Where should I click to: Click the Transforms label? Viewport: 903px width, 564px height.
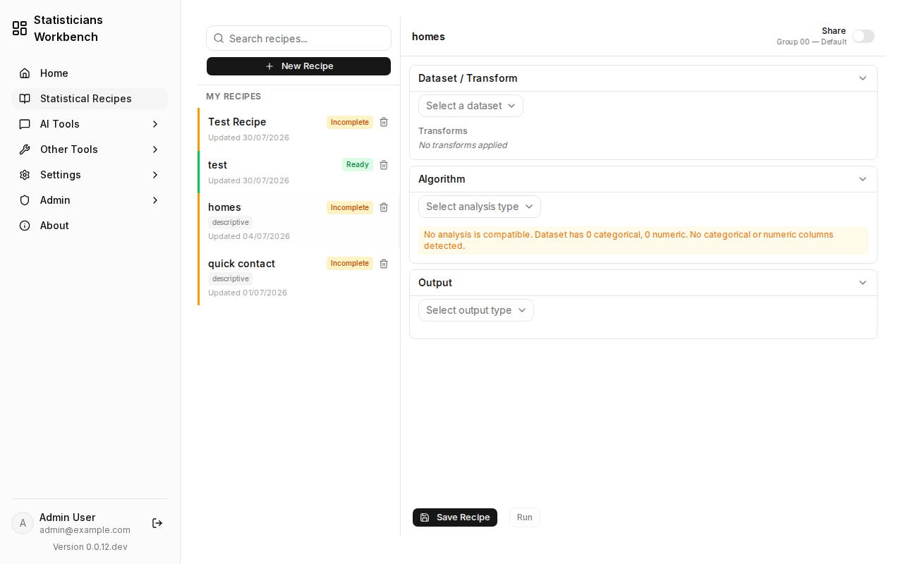(x=443, y=131)
